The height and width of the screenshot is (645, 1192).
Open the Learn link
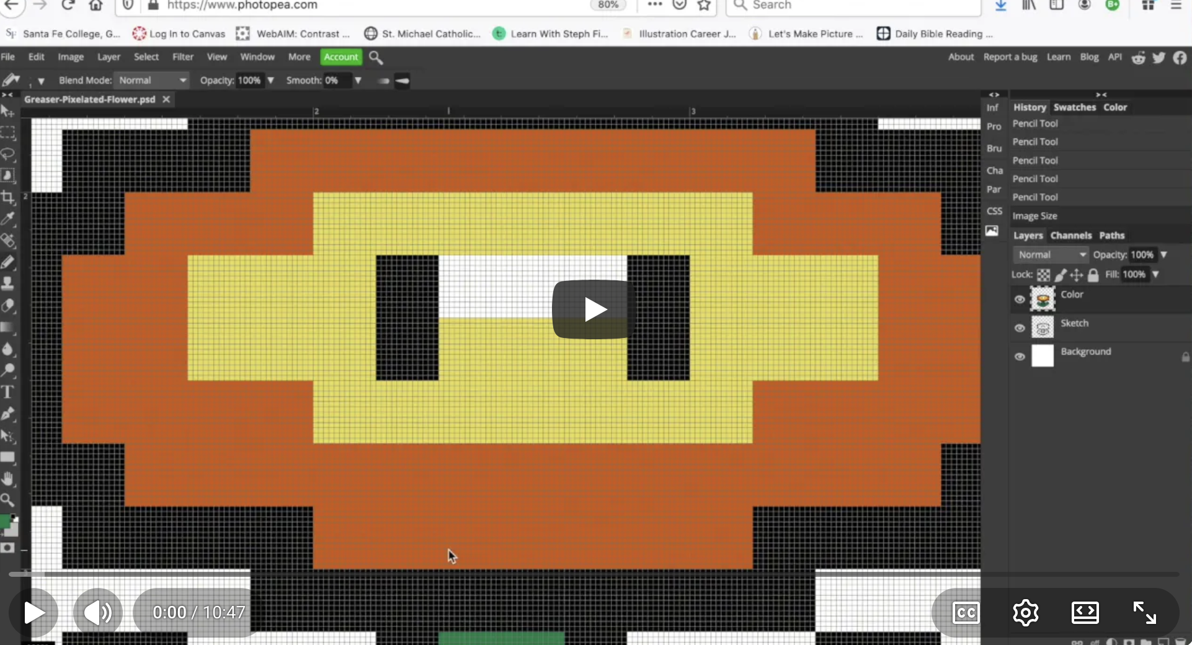(x=1059, y=57)
